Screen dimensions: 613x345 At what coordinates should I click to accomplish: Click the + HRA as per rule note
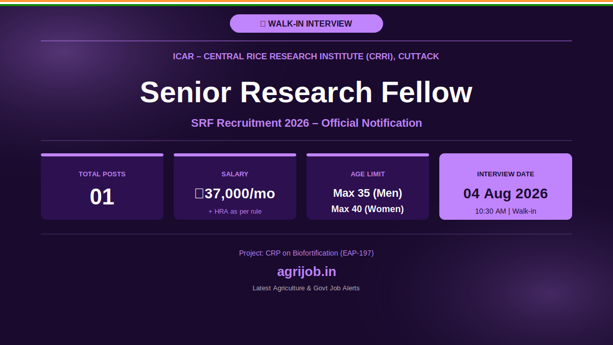coord(235,212)
